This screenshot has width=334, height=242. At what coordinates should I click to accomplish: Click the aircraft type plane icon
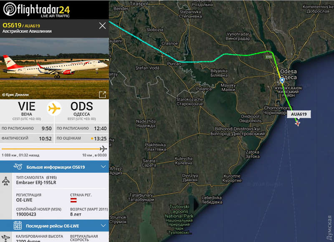pos(6,181)
